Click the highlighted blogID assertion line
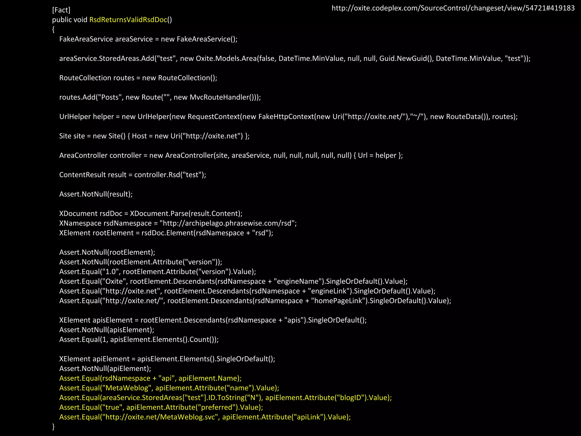 click(226, 398)
